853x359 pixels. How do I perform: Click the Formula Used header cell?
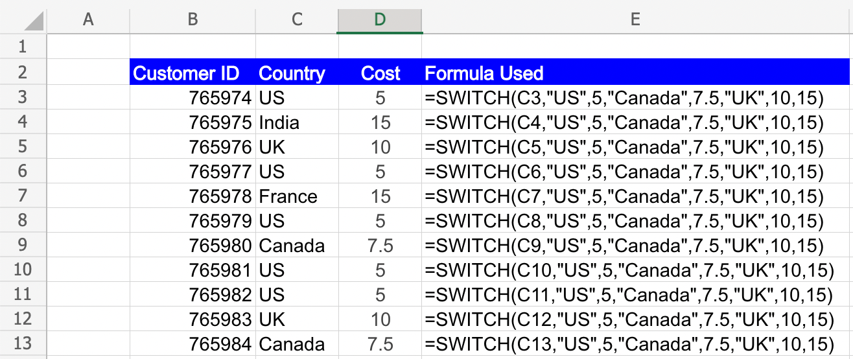pos(635,73)
